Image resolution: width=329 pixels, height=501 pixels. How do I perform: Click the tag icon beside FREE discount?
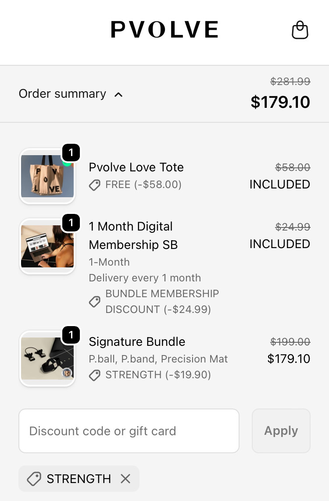click(x=95, y=185)
